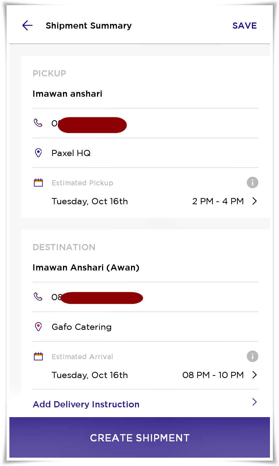Click the Paxel HQ pickup address
This screenshot has width=279, height=466.
pos(71,153)
